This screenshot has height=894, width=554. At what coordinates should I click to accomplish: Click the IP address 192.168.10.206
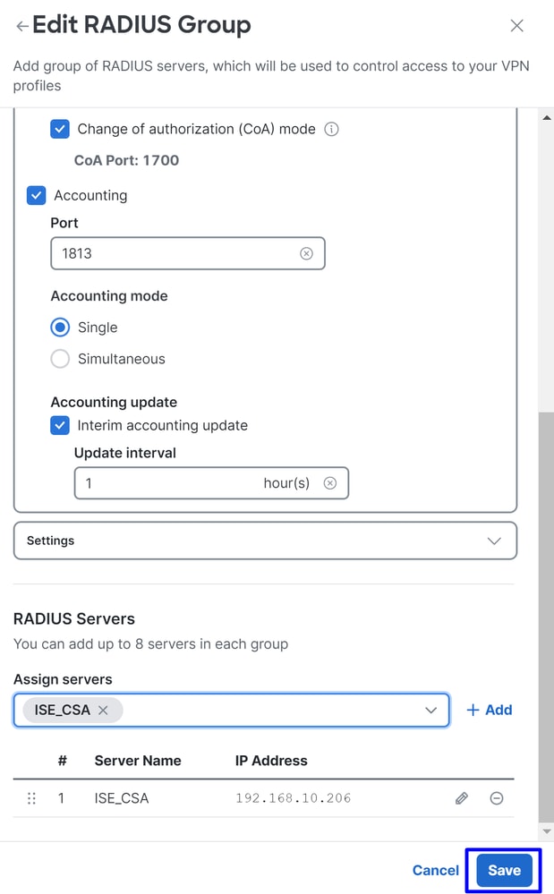tap(293, 798)
